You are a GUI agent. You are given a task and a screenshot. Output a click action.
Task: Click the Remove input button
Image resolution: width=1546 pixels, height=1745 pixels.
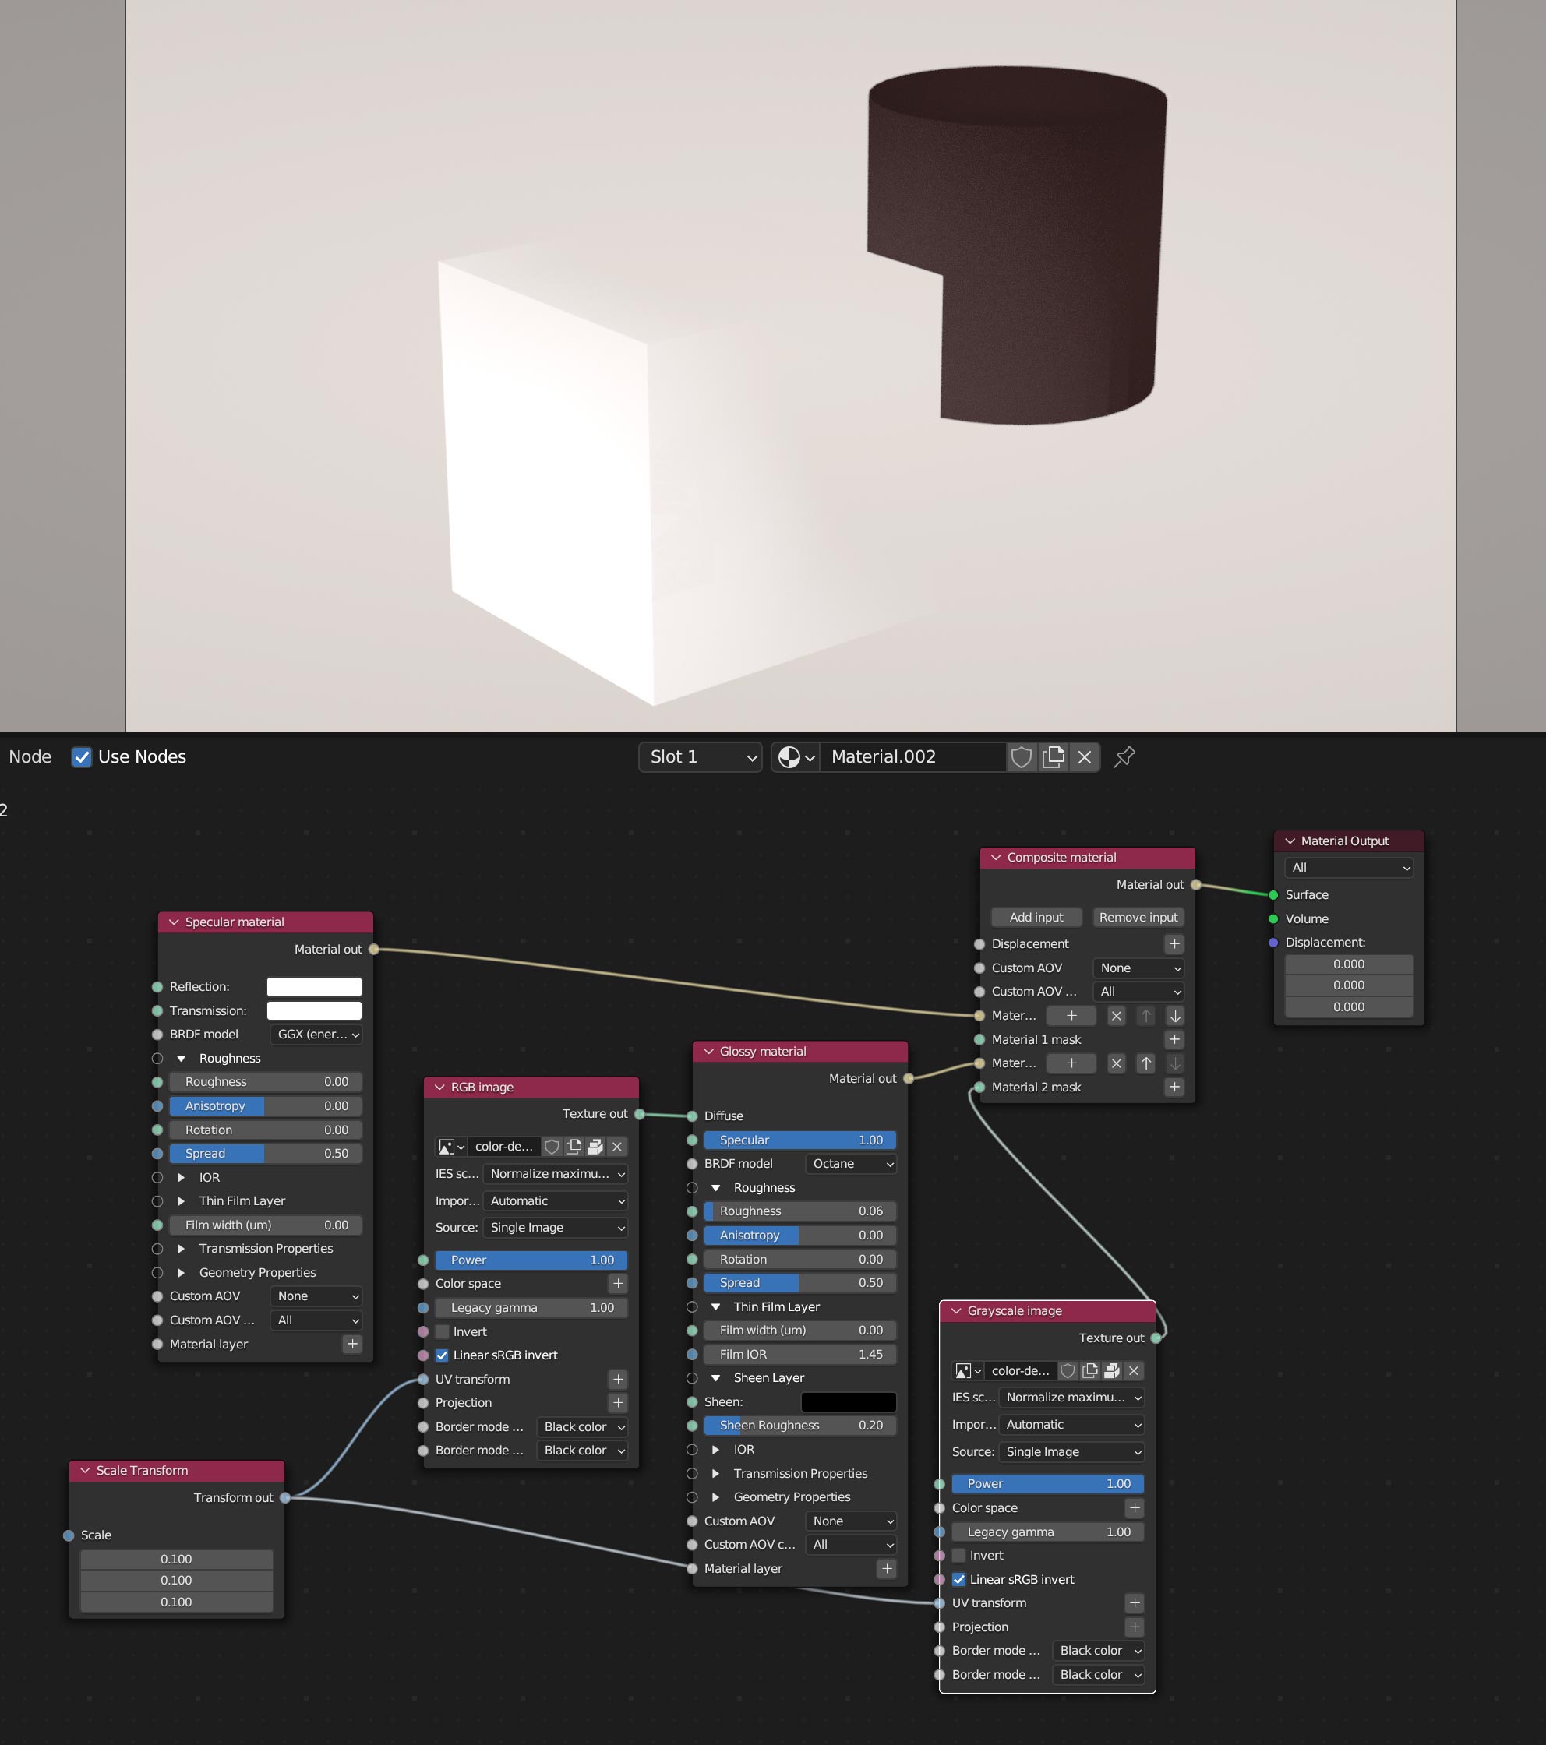click(1138, 917)
